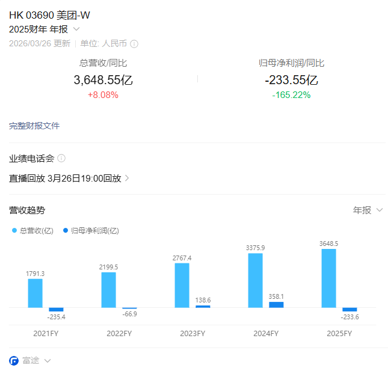Click the 富途 logo icon

coord(14,361)
